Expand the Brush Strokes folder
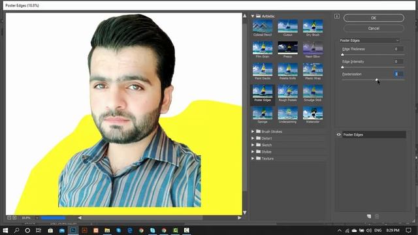Viewport: 418px width, 235px height. tap(253, 131)
